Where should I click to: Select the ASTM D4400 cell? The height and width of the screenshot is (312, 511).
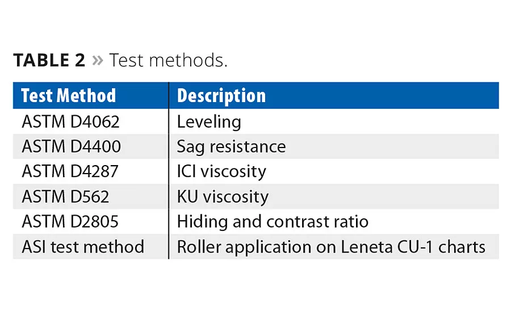[x=71, y=146]
